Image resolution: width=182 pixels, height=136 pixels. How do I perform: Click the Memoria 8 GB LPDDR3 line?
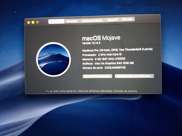point(104,59)
